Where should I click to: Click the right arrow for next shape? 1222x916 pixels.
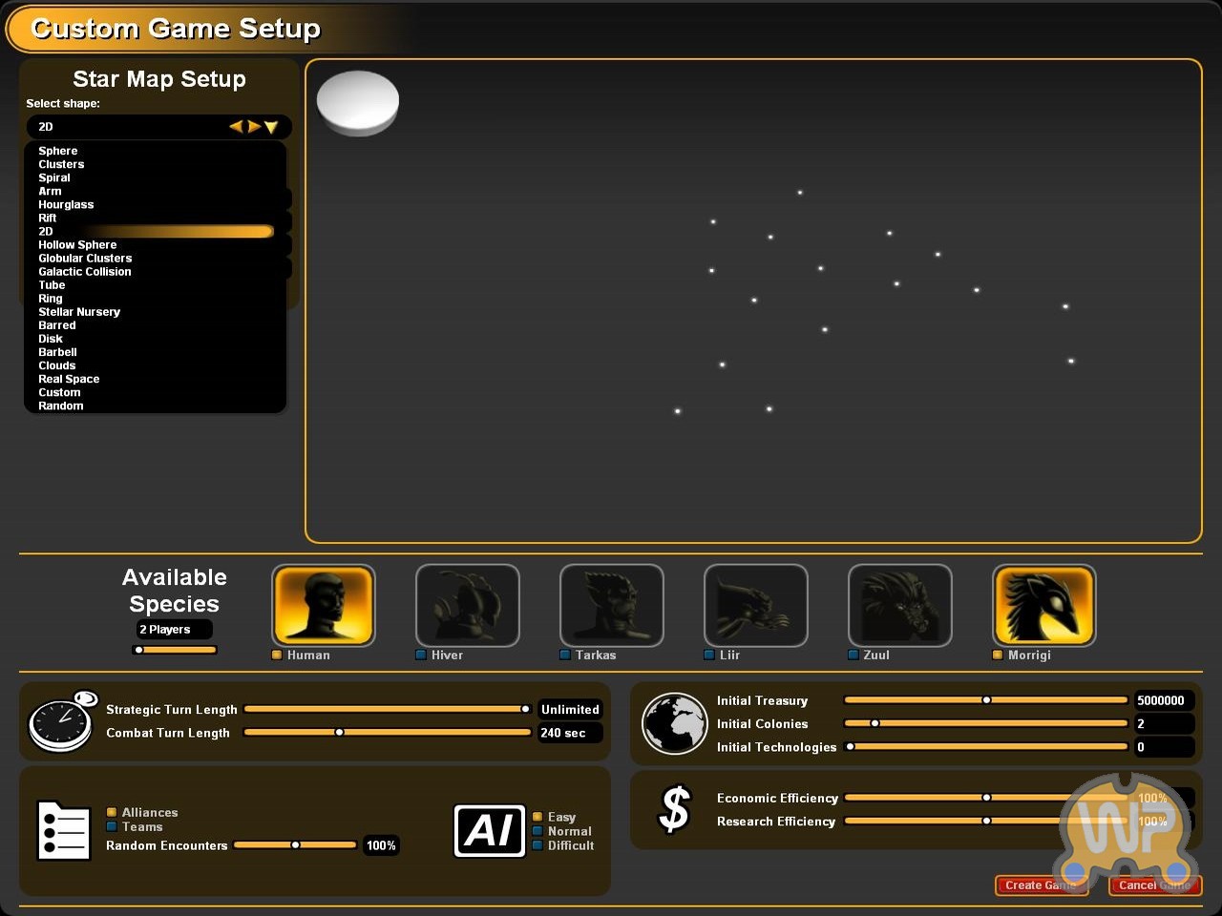click(x=254, y=127)
